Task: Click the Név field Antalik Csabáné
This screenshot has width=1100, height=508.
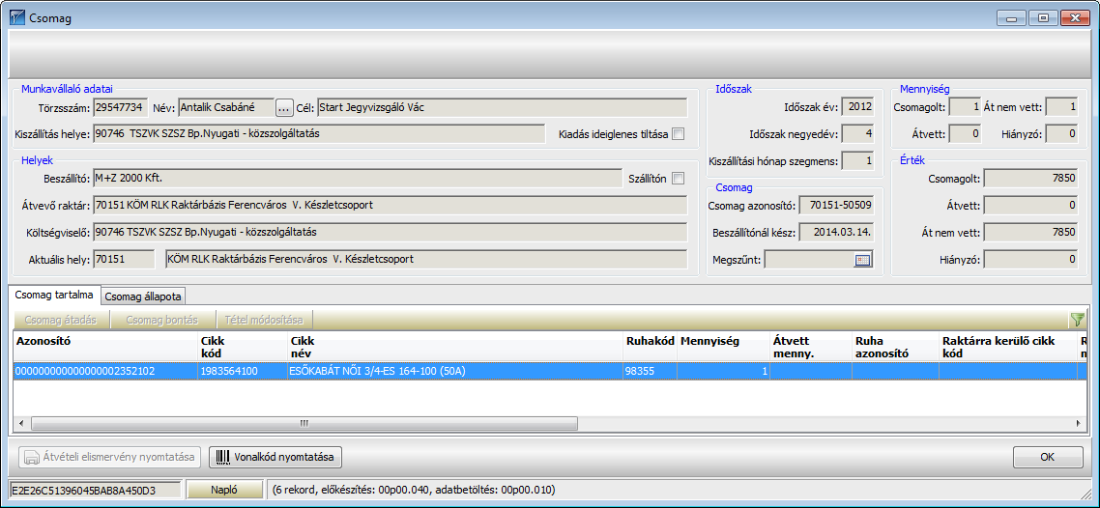Action: coord(226,108)
